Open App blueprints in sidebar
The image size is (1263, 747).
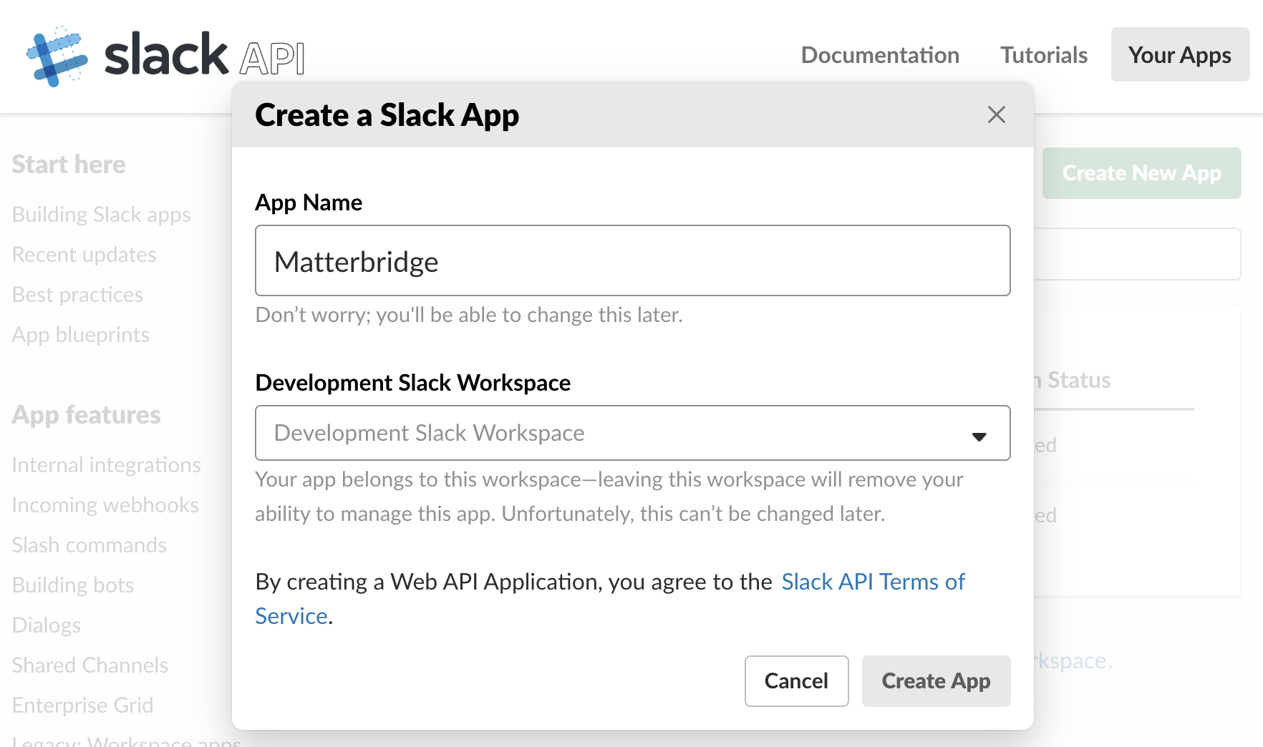tap(81, 335)
